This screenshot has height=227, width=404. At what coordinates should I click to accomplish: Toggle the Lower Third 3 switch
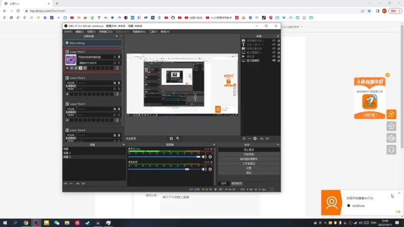67,104
